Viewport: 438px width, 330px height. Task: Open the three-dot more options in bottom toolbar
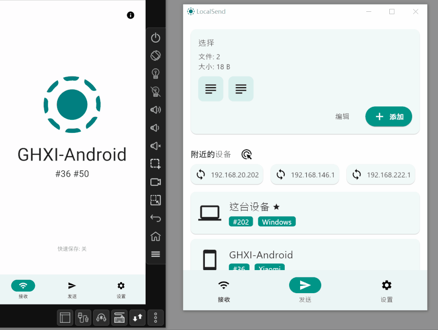[156, 317]
